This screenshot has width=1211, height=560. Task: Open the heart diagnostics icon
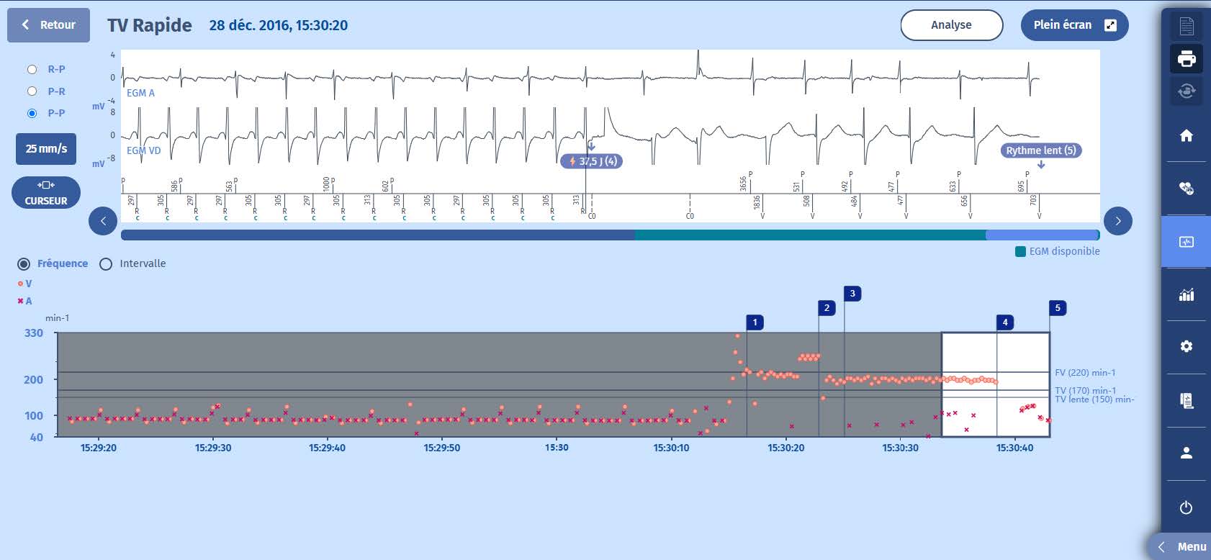pyautogui.click(x=1186, y=189)
